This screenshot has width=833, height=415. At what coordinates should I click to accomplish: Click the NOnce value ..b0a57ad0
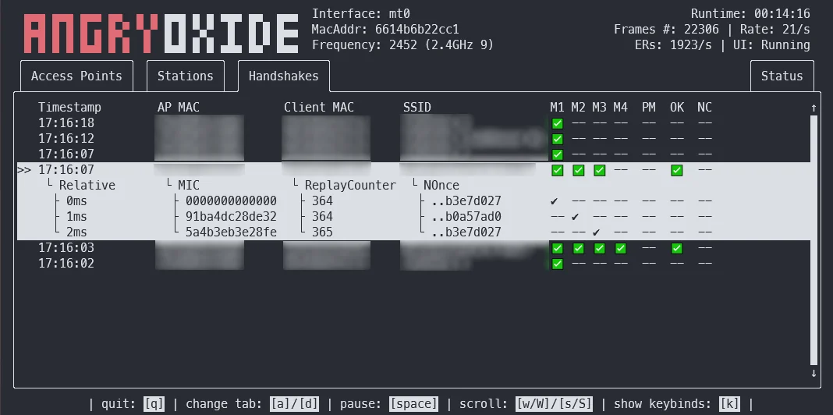(x=466, y=217)
